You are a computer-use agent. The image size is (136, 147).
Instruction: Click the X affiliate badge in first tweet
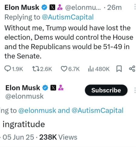[x=52, y=8]
